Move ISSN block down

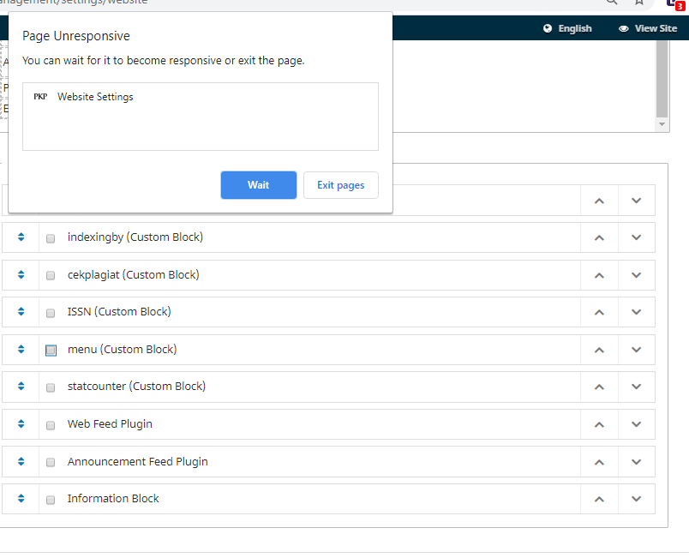point(636,312)
